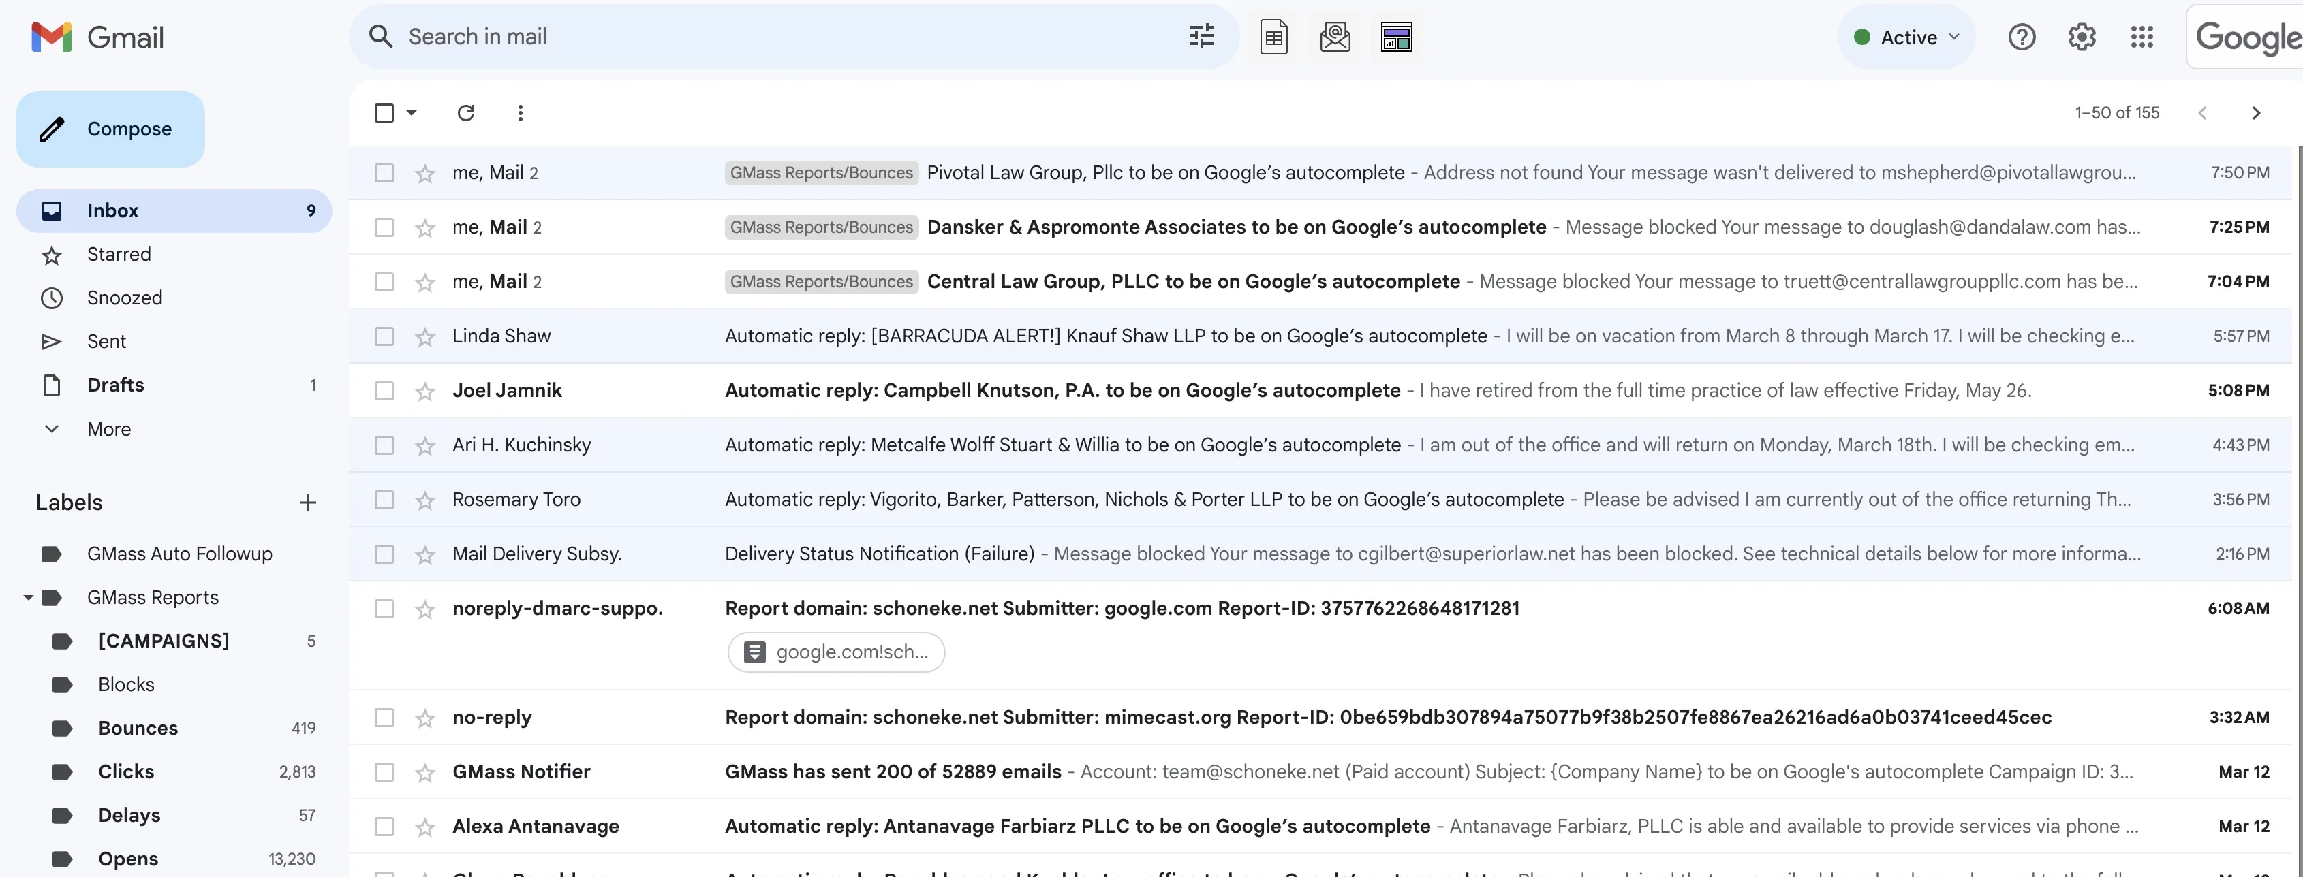The width and height of the screenshot is (2303, 877).
Task: Select the Linda Shaw email checkbox
Action: (384, 336)
